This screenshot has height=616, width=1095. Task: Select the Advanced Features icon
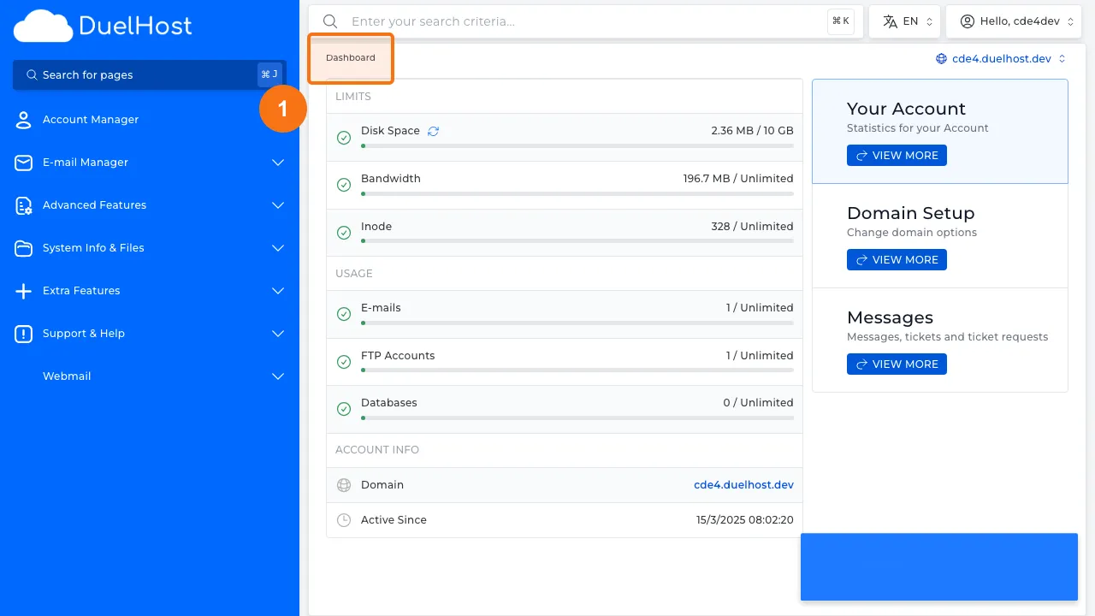pos(23,204)
